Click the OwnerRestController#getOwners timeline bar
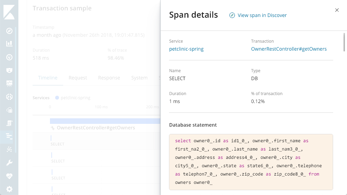Image resolution: width=347 pixels, height=195 pixels. point(105,121)
